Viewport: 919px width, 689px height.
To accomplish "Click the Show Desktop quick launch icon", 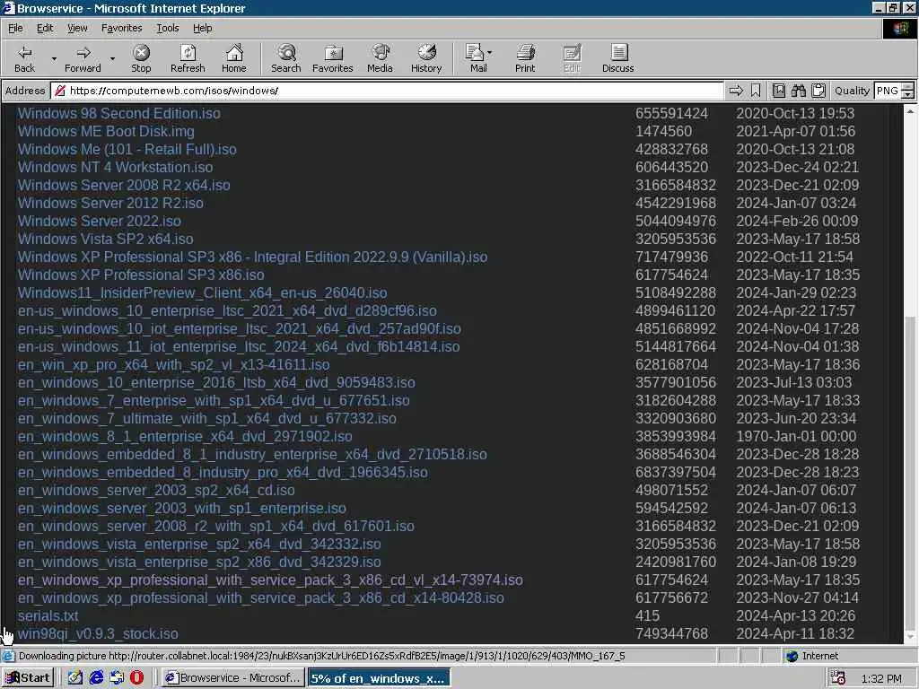I will pos(75,678).
